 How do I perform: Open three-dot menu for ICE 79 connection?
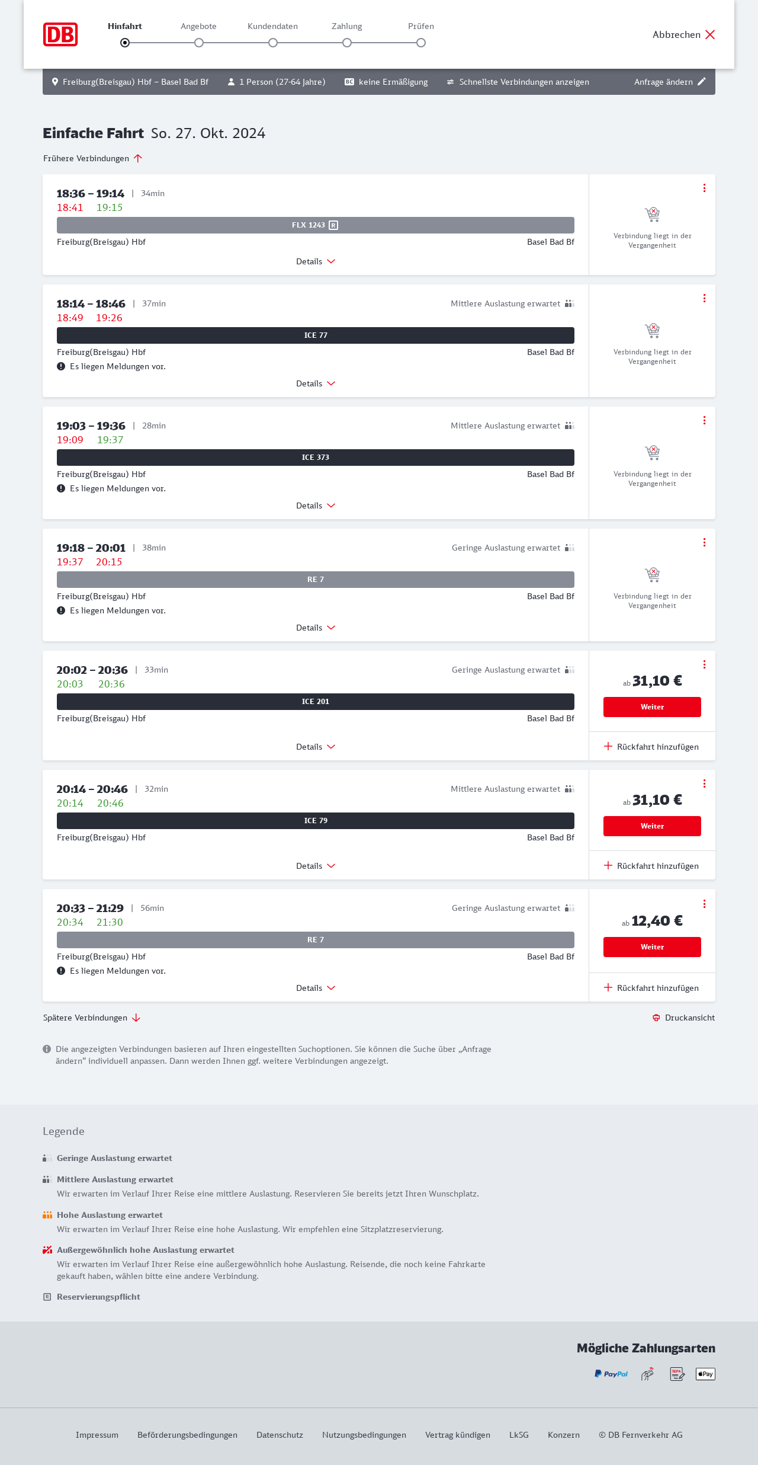tap(704, 783)
